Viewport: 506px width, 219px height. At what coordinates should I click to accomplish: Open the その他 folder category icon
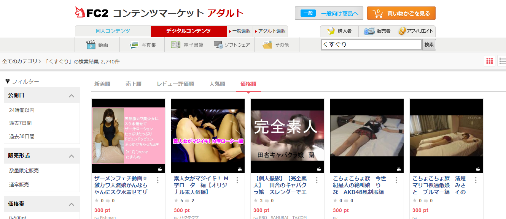[267, 44]
